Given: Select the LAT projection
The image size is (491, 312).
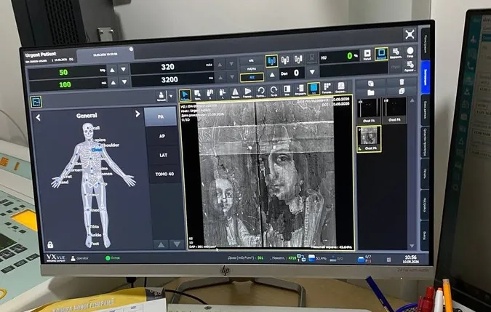Looking at the screenshot, I should coord(163,155).
